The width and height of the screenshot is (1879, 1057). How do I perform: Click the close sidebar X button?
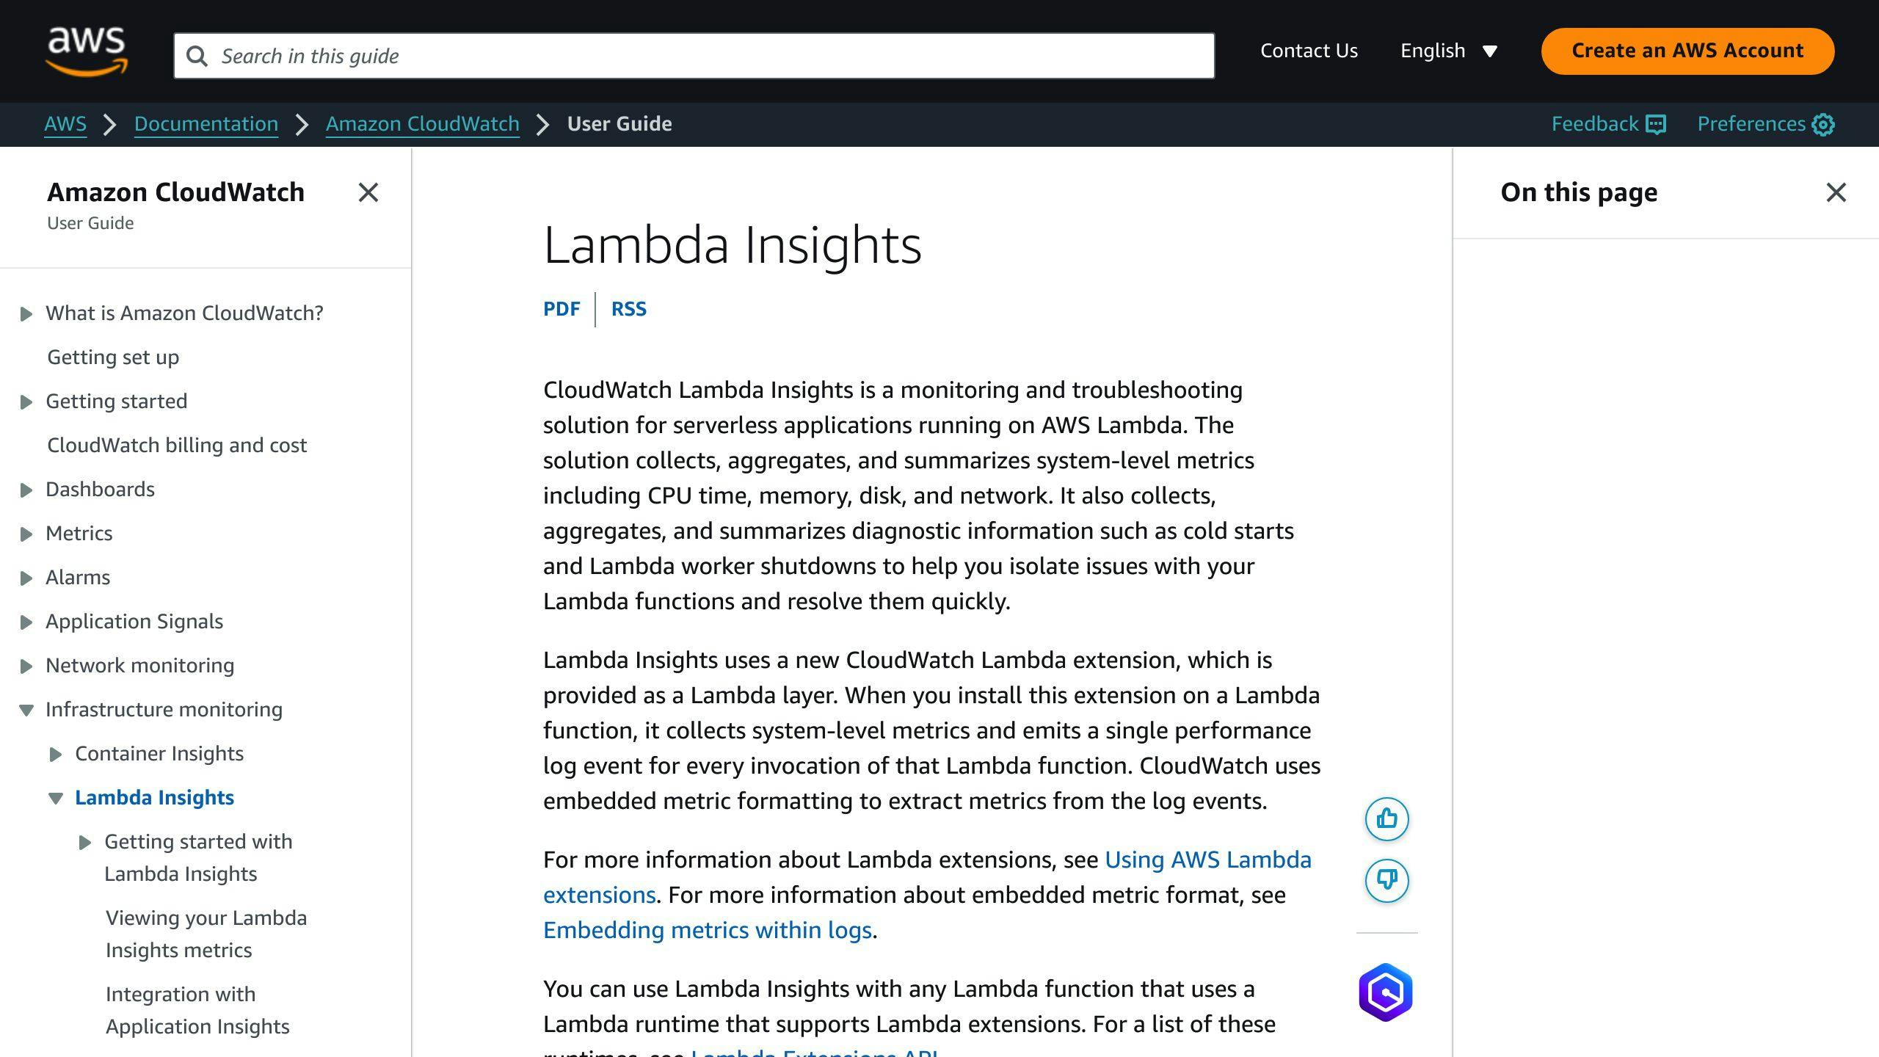[368, 192]
